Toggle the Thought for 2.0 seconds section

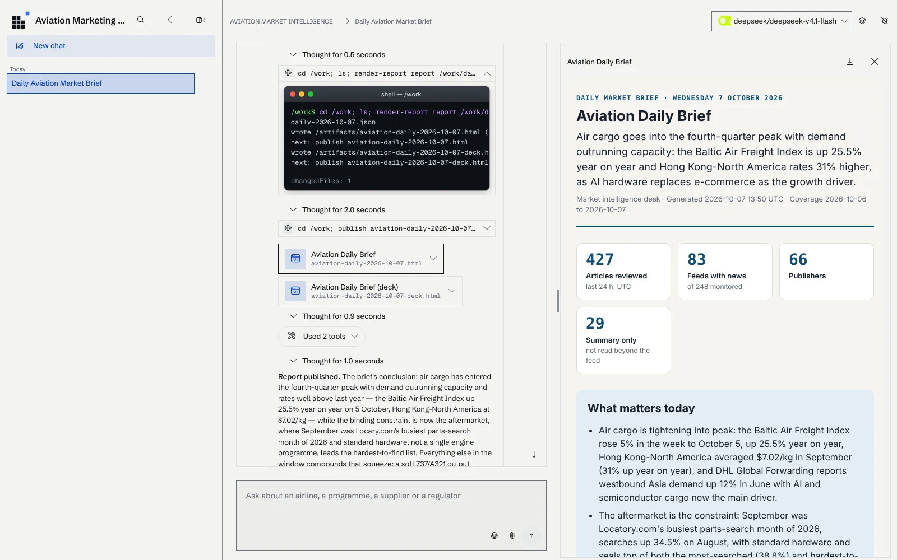(x=337, y=209)
